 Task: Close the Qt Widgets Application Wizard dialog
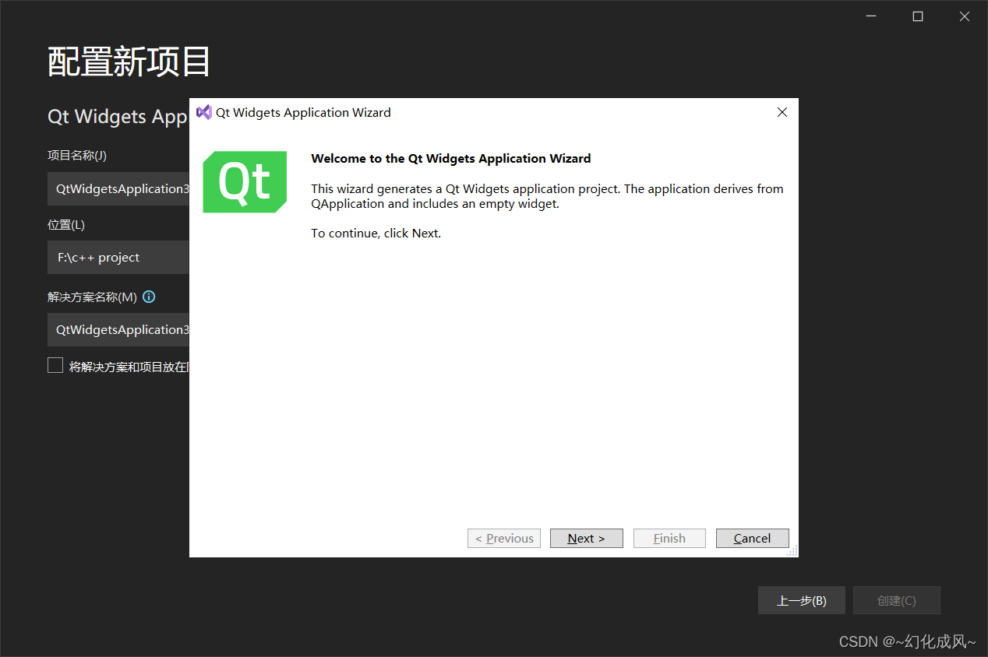pyautogui.click(x=782, y=112)
